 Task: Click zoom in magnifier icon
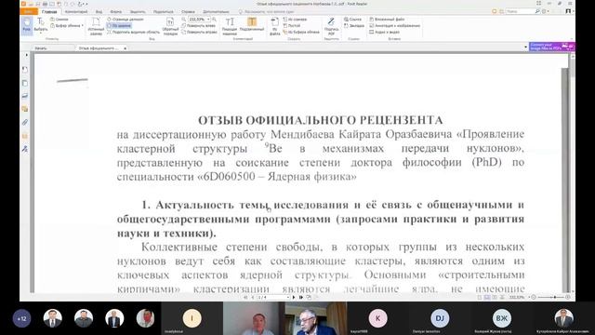(214, 19)
